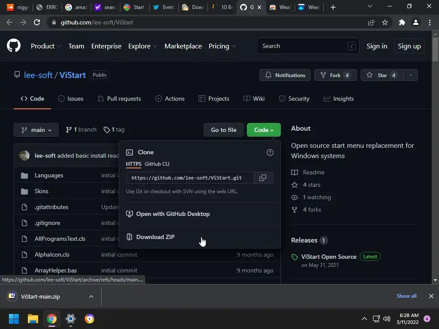Viewport: 439px width, 329px height.
Task: Click the browser back arrow
Action: (x=9, y=22)
